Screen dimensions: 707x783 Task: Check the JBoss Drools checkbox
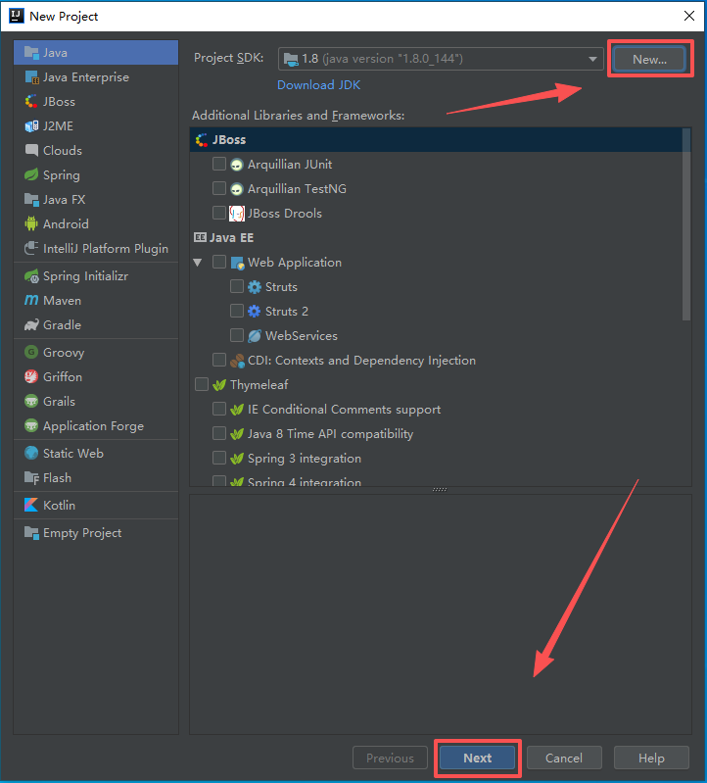[219, 213]
